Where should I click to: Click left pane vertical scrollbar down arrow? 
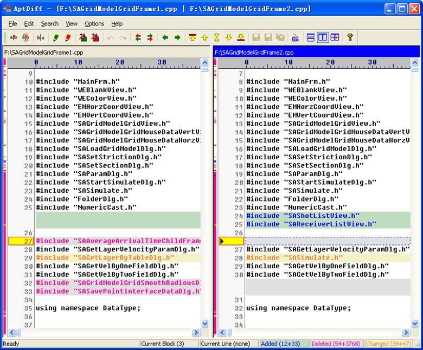205,323
